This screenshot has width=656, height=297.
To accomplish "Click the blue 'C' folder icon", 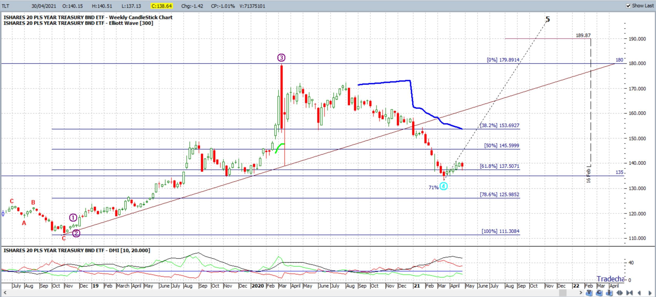I will point(599,293).
